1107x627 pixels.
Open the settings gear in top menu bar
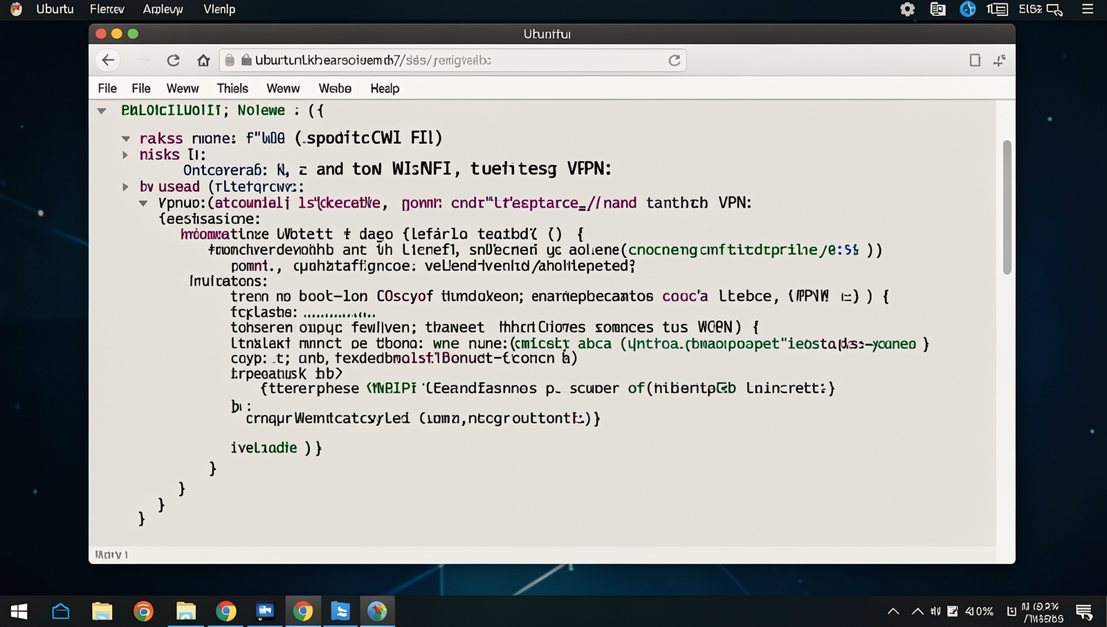(x=908, y=10)
